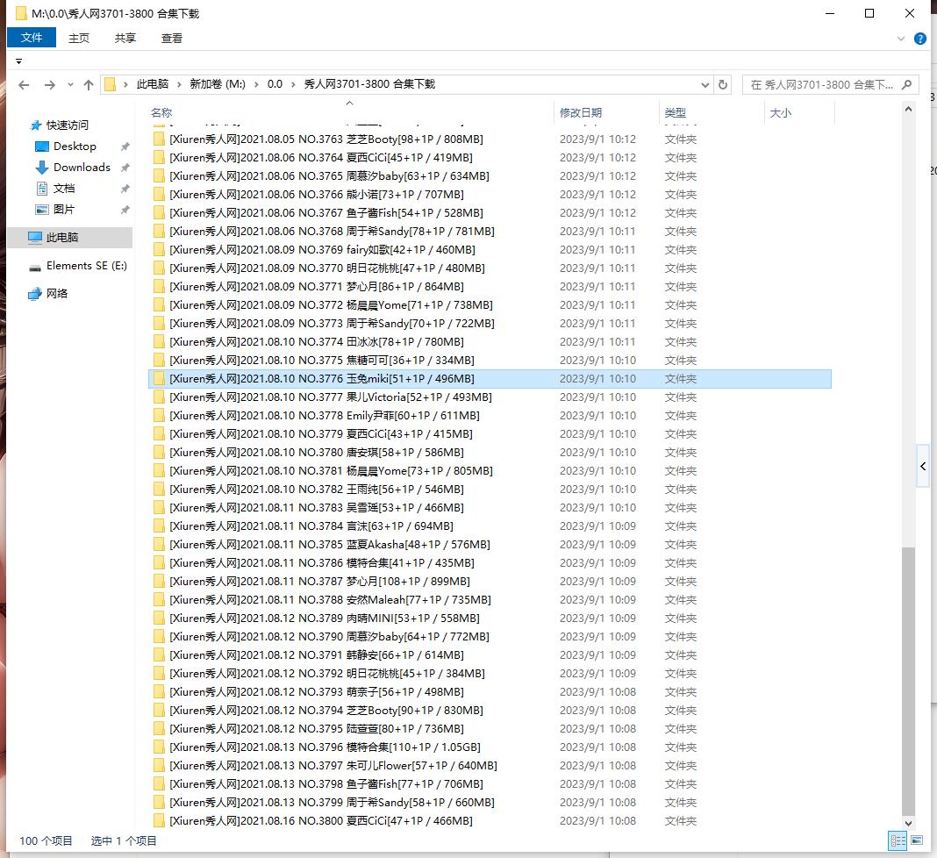Select the NO.3764 夏西CiCi folder
This screenshot has width=937, height=858.
click(490, 158)
